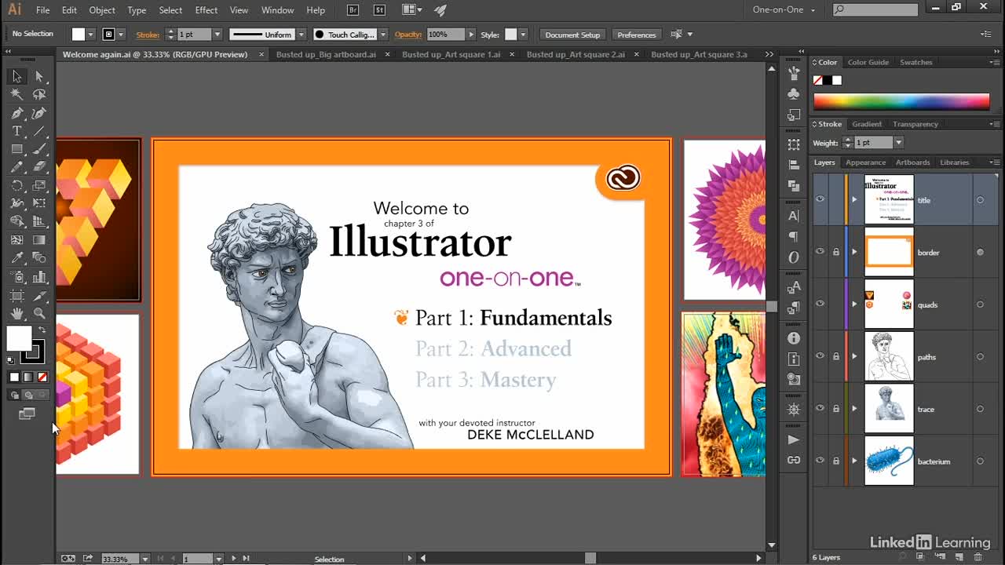
Task: Select the Direct Selection tool
Action: coord(39,76)
